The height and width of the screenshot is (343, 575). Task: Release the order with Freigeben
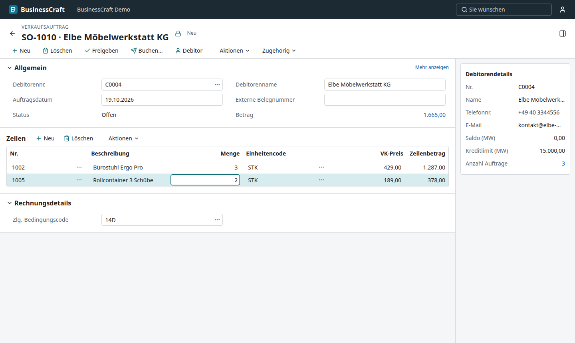coord(101,51)
